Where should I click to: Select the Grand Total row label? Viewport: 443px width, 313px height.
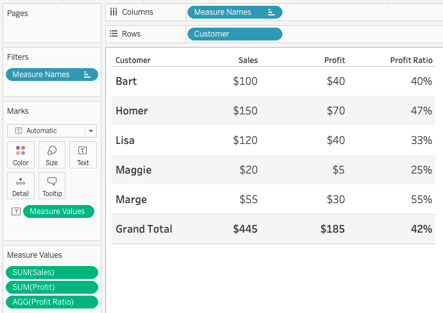[x=144, y=229]
